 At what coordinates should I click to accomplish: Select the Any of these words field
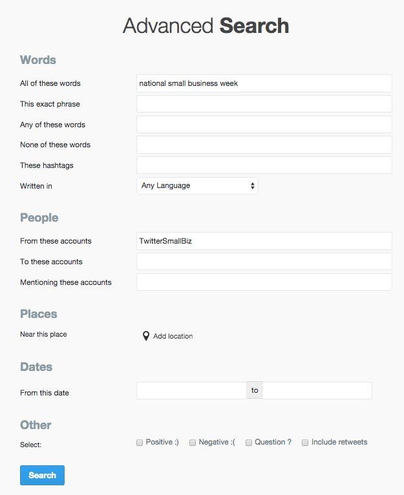click(x=264, y=125)
